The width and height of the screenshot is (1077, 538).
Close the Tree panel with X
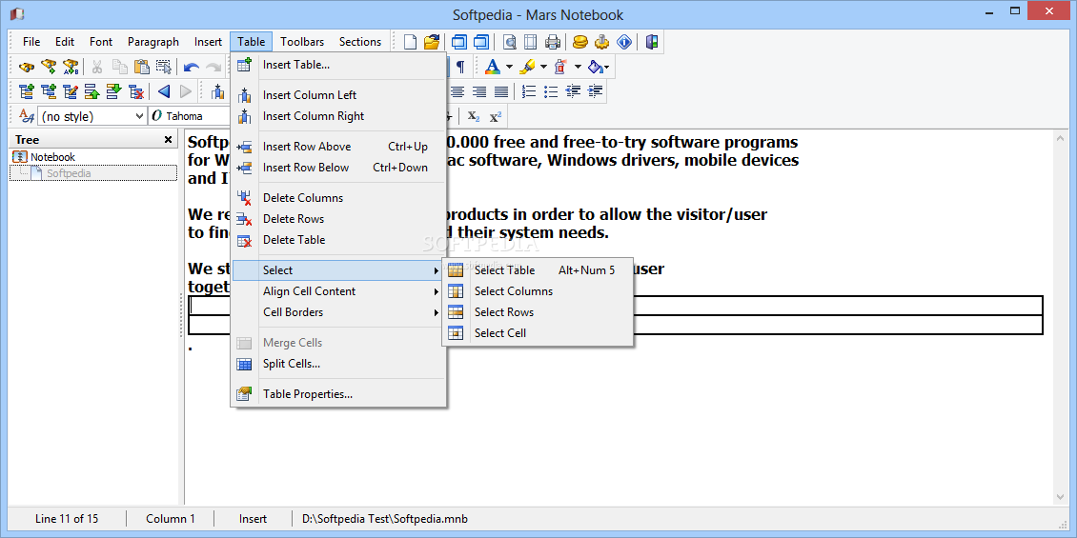tap(169, 140)
